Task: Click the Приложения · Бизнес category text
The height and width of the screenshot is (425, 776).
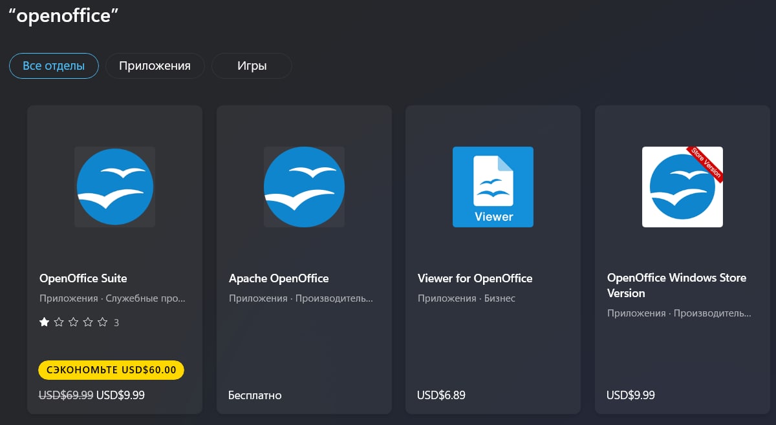Action: 466,298
